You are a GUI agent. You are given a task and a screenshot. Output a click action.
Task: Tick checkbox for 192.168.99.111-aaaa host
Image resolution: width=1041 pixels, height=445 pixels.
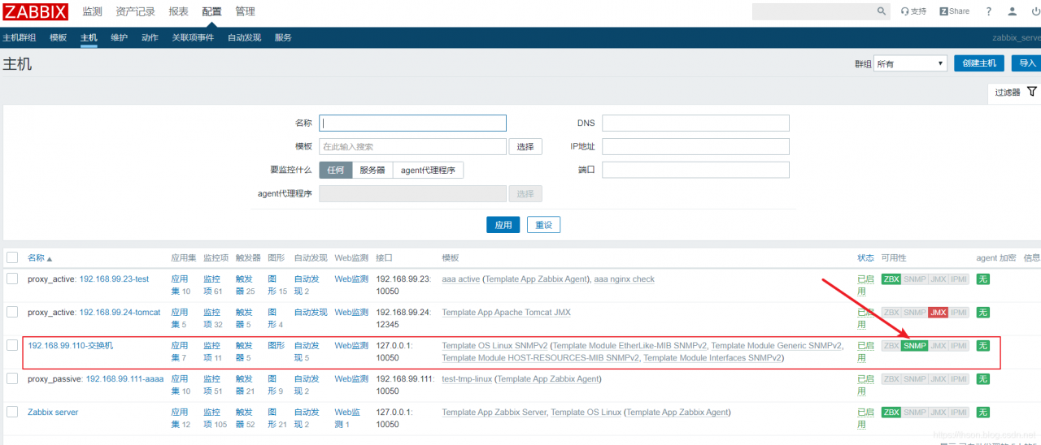pos(12,378)
